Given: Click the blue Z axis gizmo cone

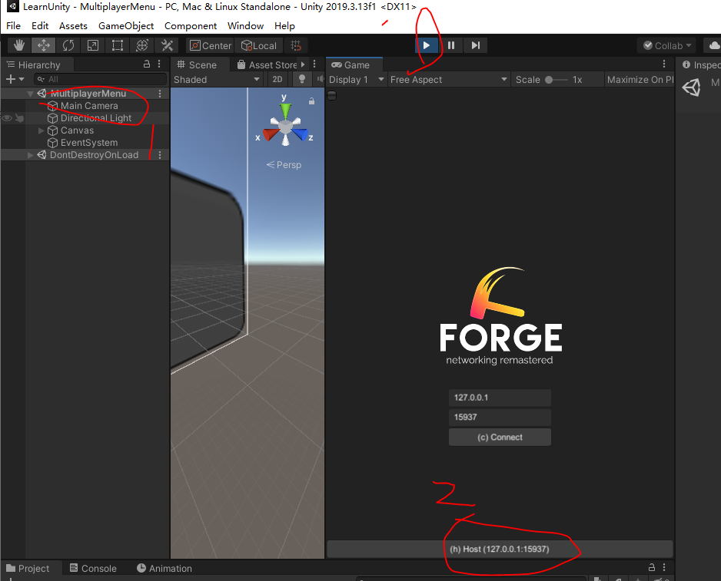Looking at the screenshot, I should [300, 134].
